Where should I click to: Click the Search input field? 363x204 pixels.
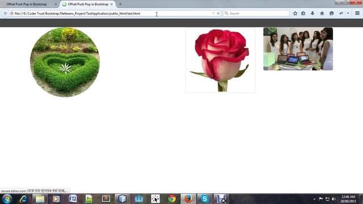(x=256, y=14)
